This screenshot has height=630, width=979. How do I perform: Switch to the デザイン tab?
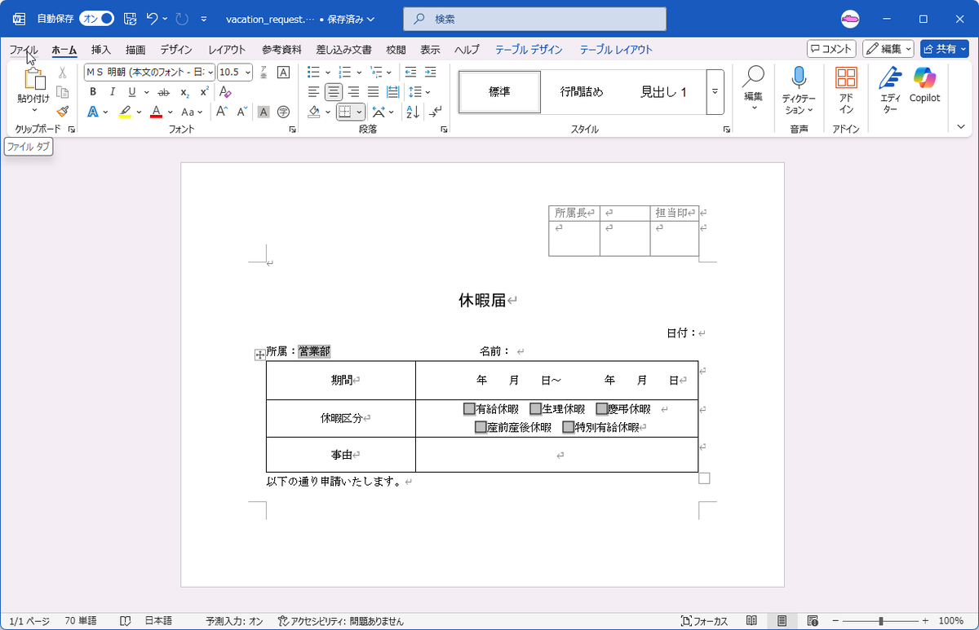[176, 50]
